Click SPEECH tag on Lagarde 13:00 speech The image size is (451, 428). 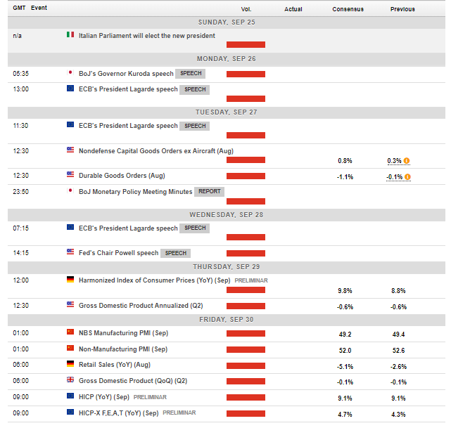click(x=195, y=90)
